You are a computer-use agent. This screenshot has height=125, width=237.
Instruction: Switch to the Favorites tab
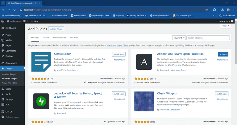point(74,37)
